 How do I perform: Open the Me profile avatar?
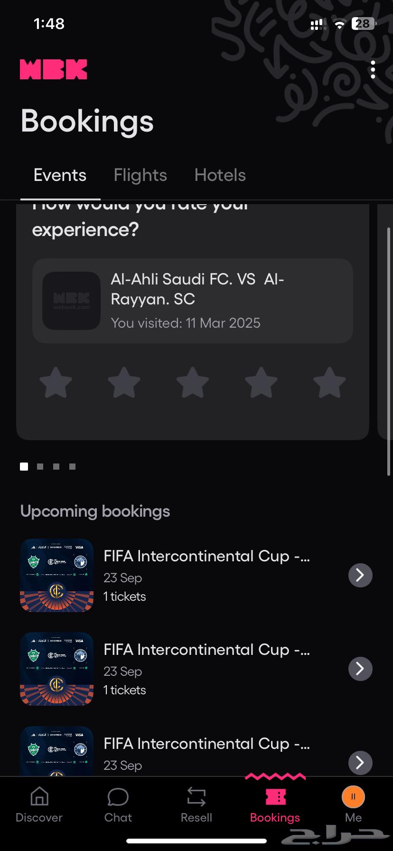point(353,797)
